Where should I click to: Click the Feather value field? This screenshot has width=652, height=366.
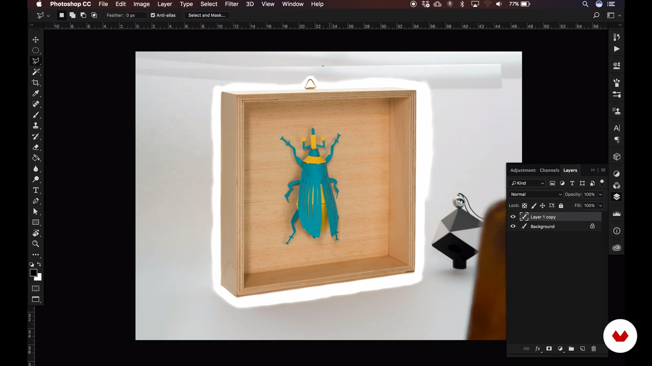(136, 15)
